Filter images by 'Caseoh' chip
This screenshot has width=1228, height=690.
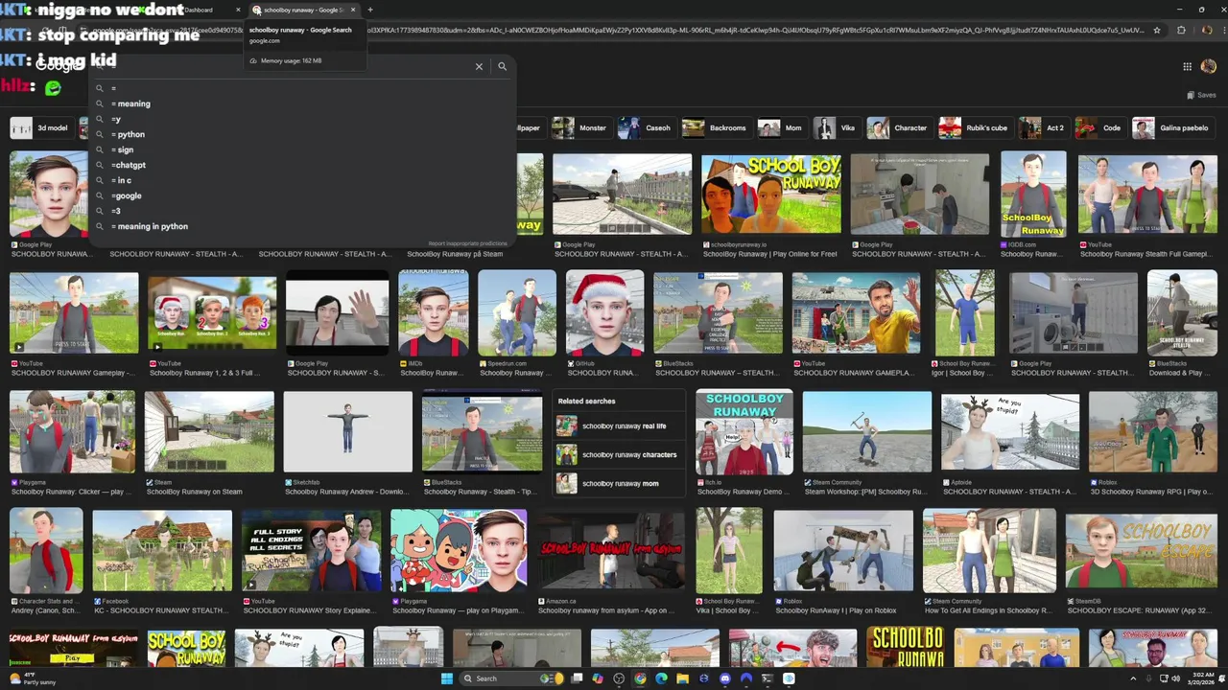coord(647,127)
